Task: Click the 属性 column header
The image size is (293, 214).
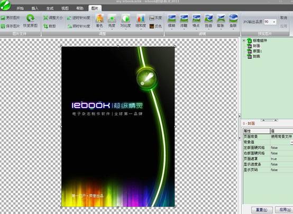Action: point(256,131)
